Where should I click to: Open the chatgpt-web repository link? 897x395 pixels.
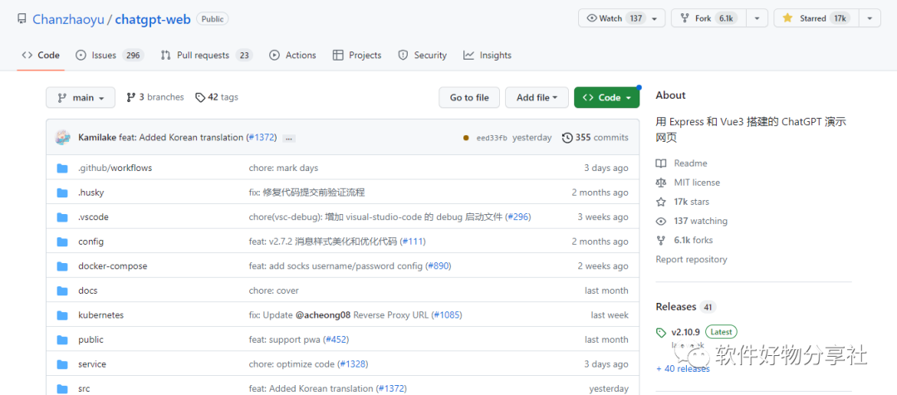click(153, 19)
